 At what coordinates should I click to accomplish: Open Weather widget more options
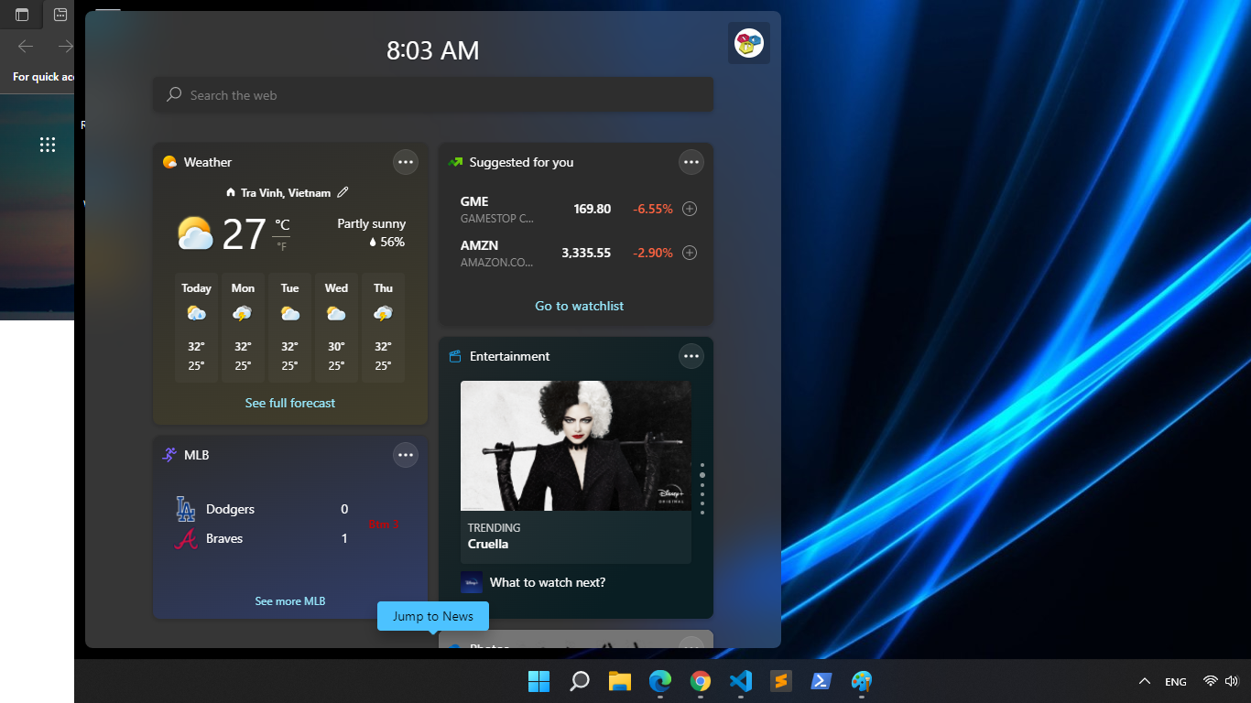click(x=406, y=162)
